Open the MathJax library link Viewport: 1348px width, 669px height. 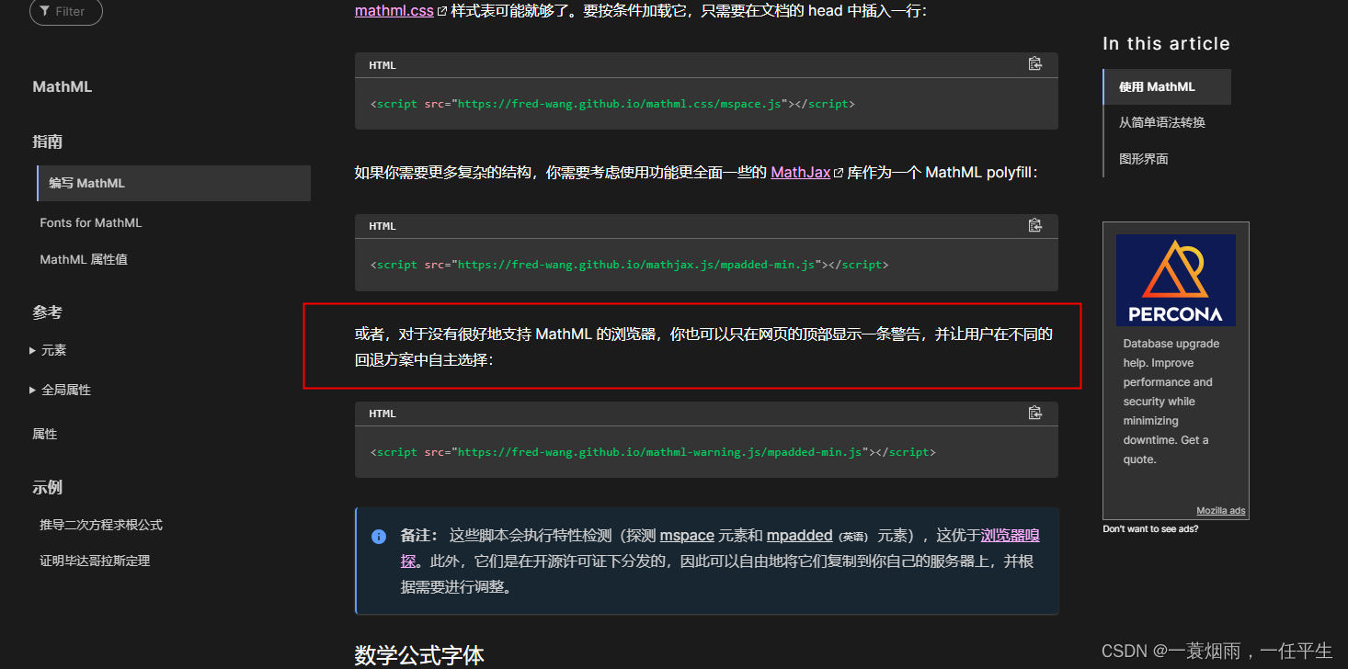tap(801, 172)
